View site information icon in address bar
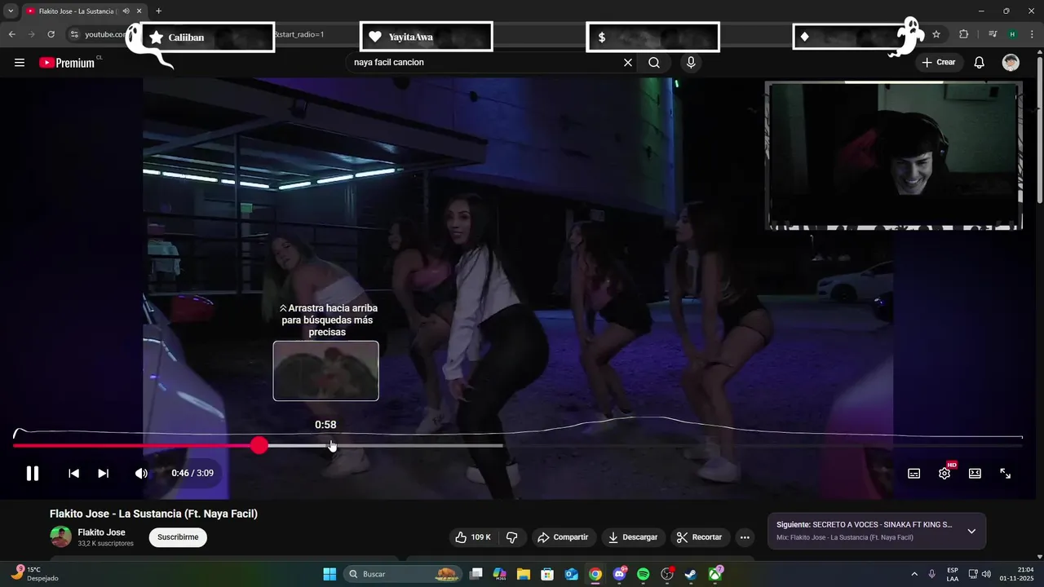The image size is (1044, 587). (x=74, y=34)
